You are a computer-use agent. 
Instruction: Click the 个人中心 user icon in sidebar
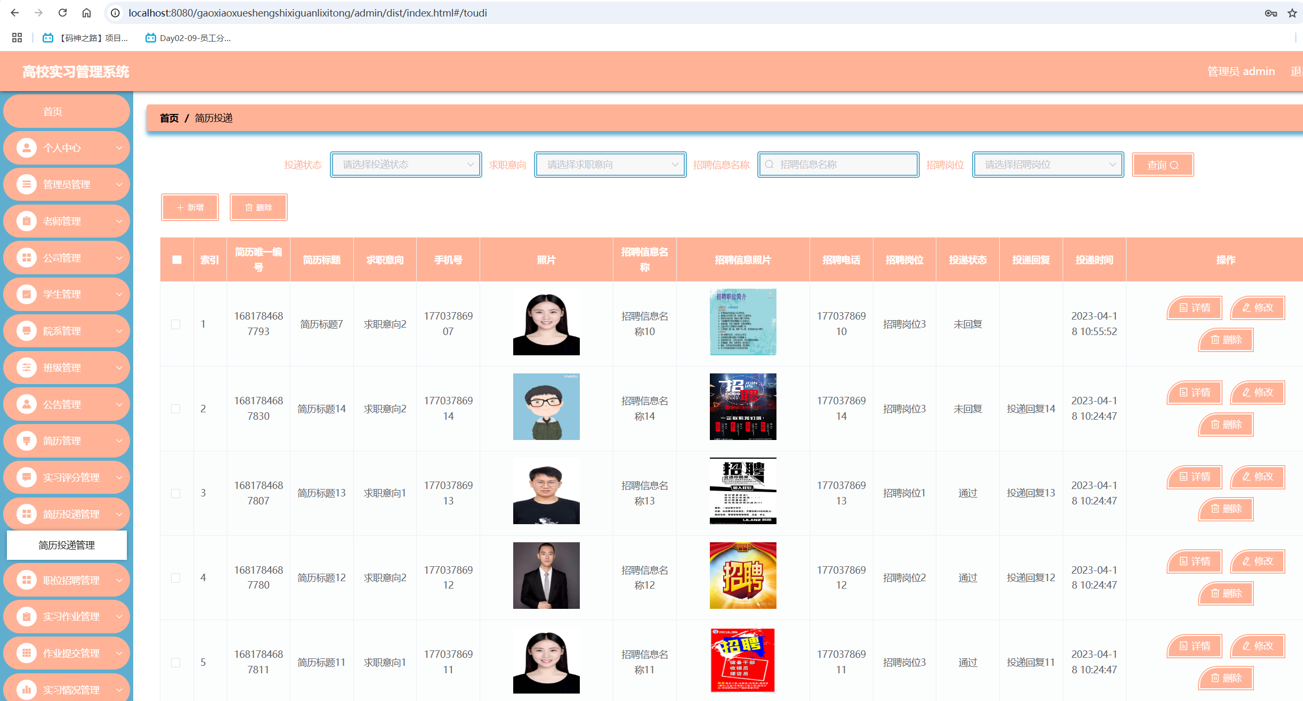(x=26, y=148)
